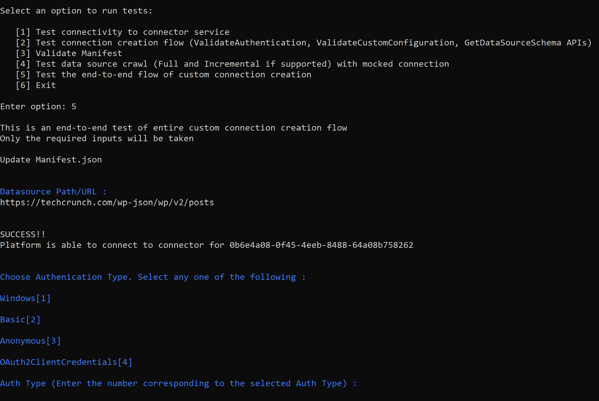The height and width of the screenshot is (401, 599).
Task: Pick the "OAuth2ClientCredentials[4]" authentication option
Action: coord(66,362)
